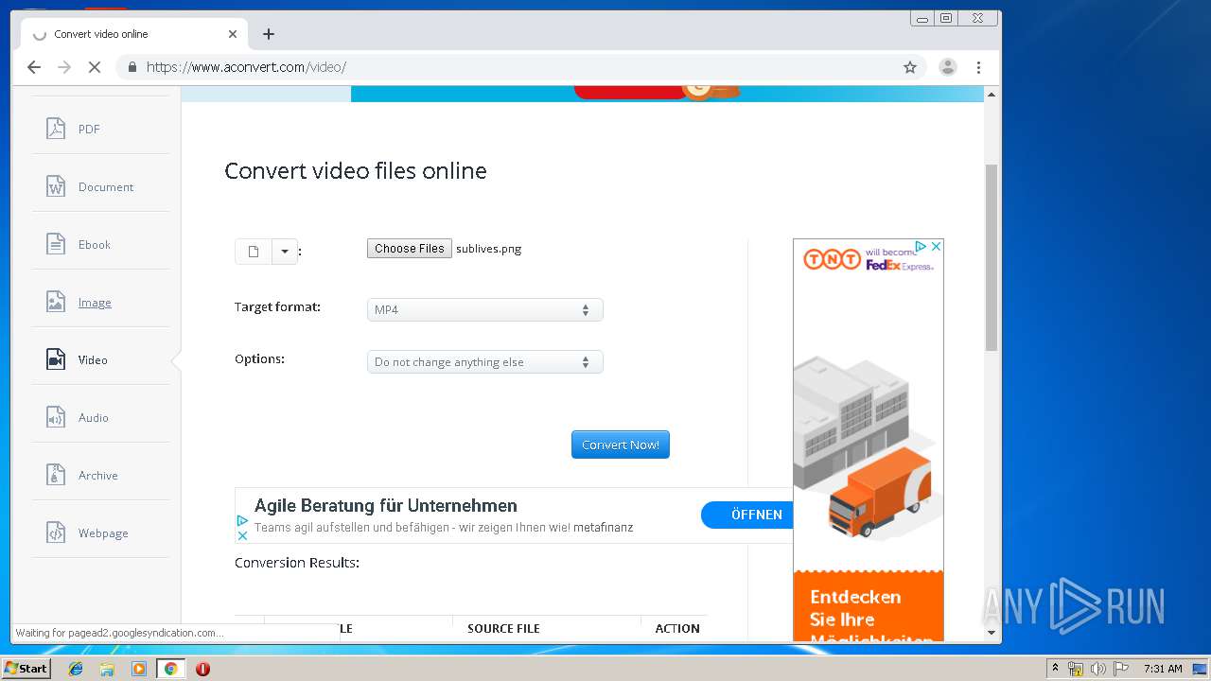Open the Audio converter icon
This screenshot has width=1211, height=681.
(56, 417)
